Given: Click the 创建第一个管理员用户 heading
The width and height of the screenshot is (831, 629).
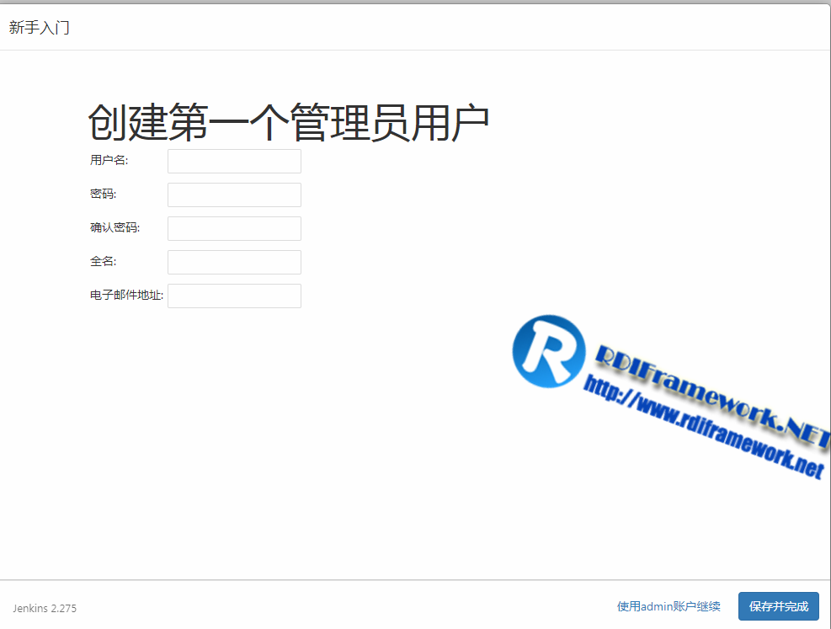Looking at the screenshot, I should [288, 122].
